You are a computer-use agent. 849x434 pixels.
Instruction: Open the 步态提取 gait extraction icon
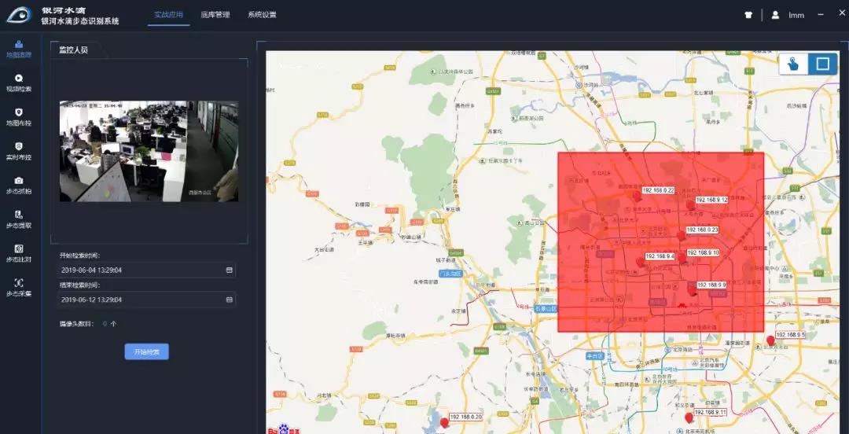coord(19,215)
